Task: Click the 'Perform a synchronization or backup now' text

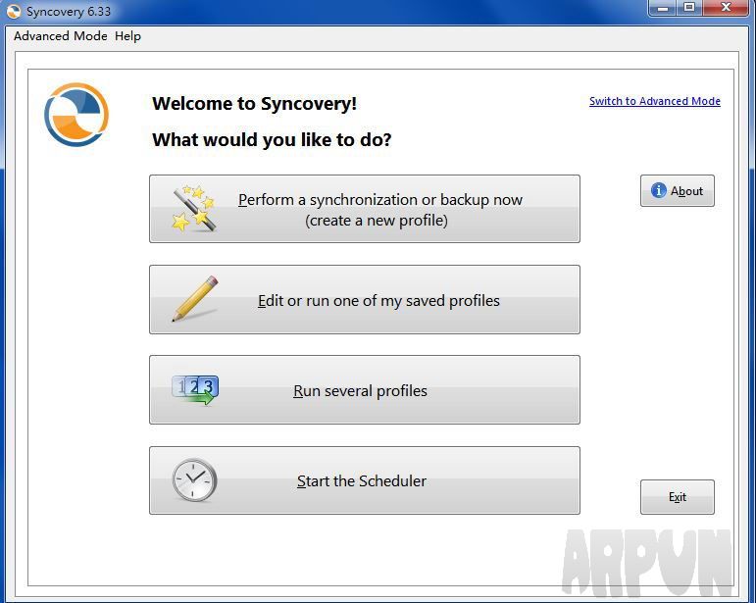Action: tap(379, 200)
